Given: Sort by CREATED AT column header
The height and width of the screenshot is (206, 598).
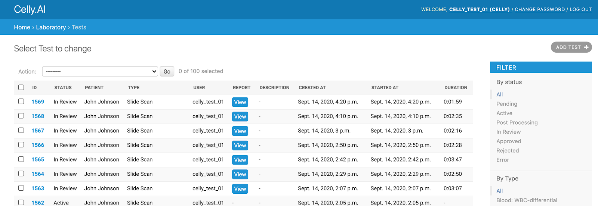Looking at the screenshot, I should click(312, 88).
